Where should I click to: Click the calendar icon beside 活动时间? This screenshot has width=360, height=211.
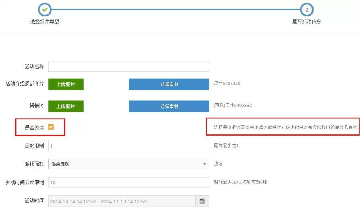(202, 201)
